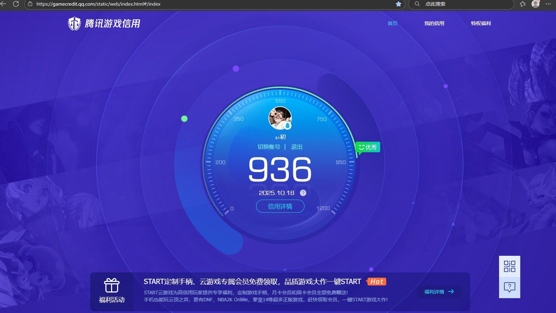Click the 切换账号 link
556x313 pixels.
click(269, 147)
